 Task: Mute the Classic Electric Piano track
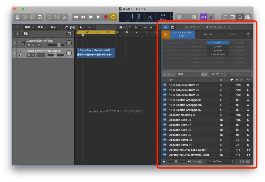click(29, 45)
